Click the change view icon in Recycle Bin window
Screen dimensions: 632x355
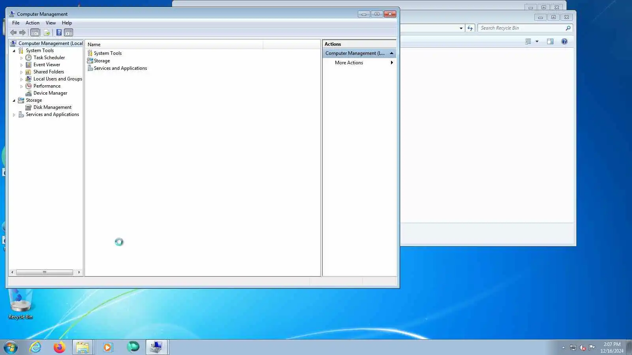(x=528, y=41)
